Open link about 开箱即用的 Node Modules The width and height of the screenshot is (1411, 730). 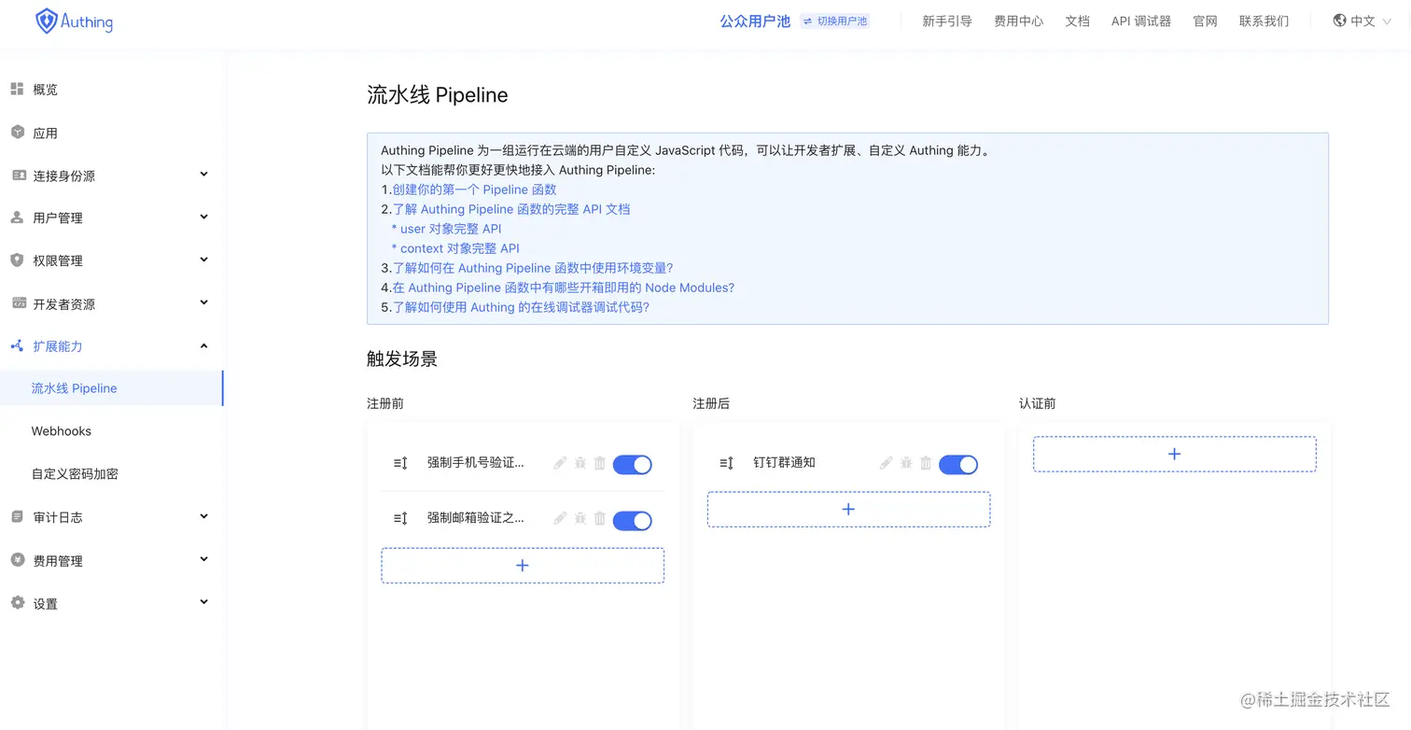[x=564, y=288]
